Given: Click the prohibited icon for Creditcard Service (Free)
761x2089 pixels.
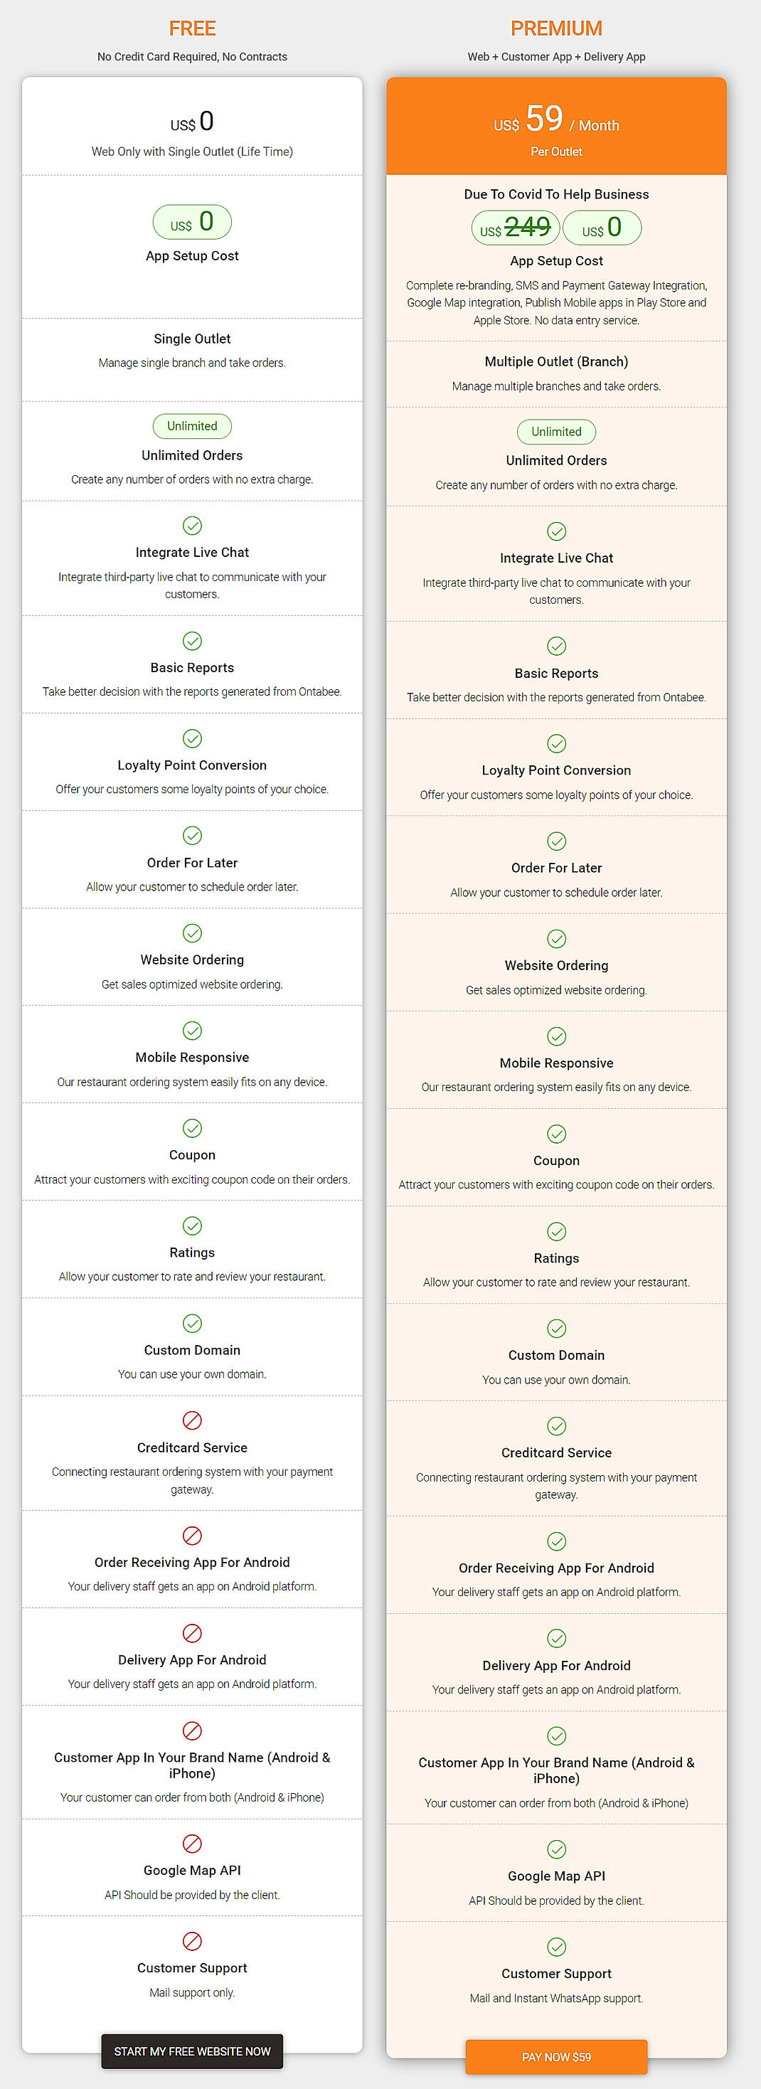Looking at the screenshot, I should (x=191, y=1422).
